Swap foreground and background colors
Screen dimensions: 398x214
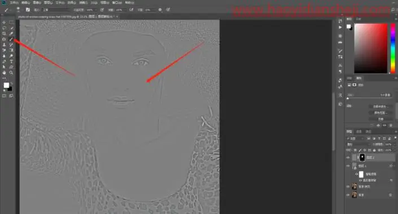click(x=11, y=83)
